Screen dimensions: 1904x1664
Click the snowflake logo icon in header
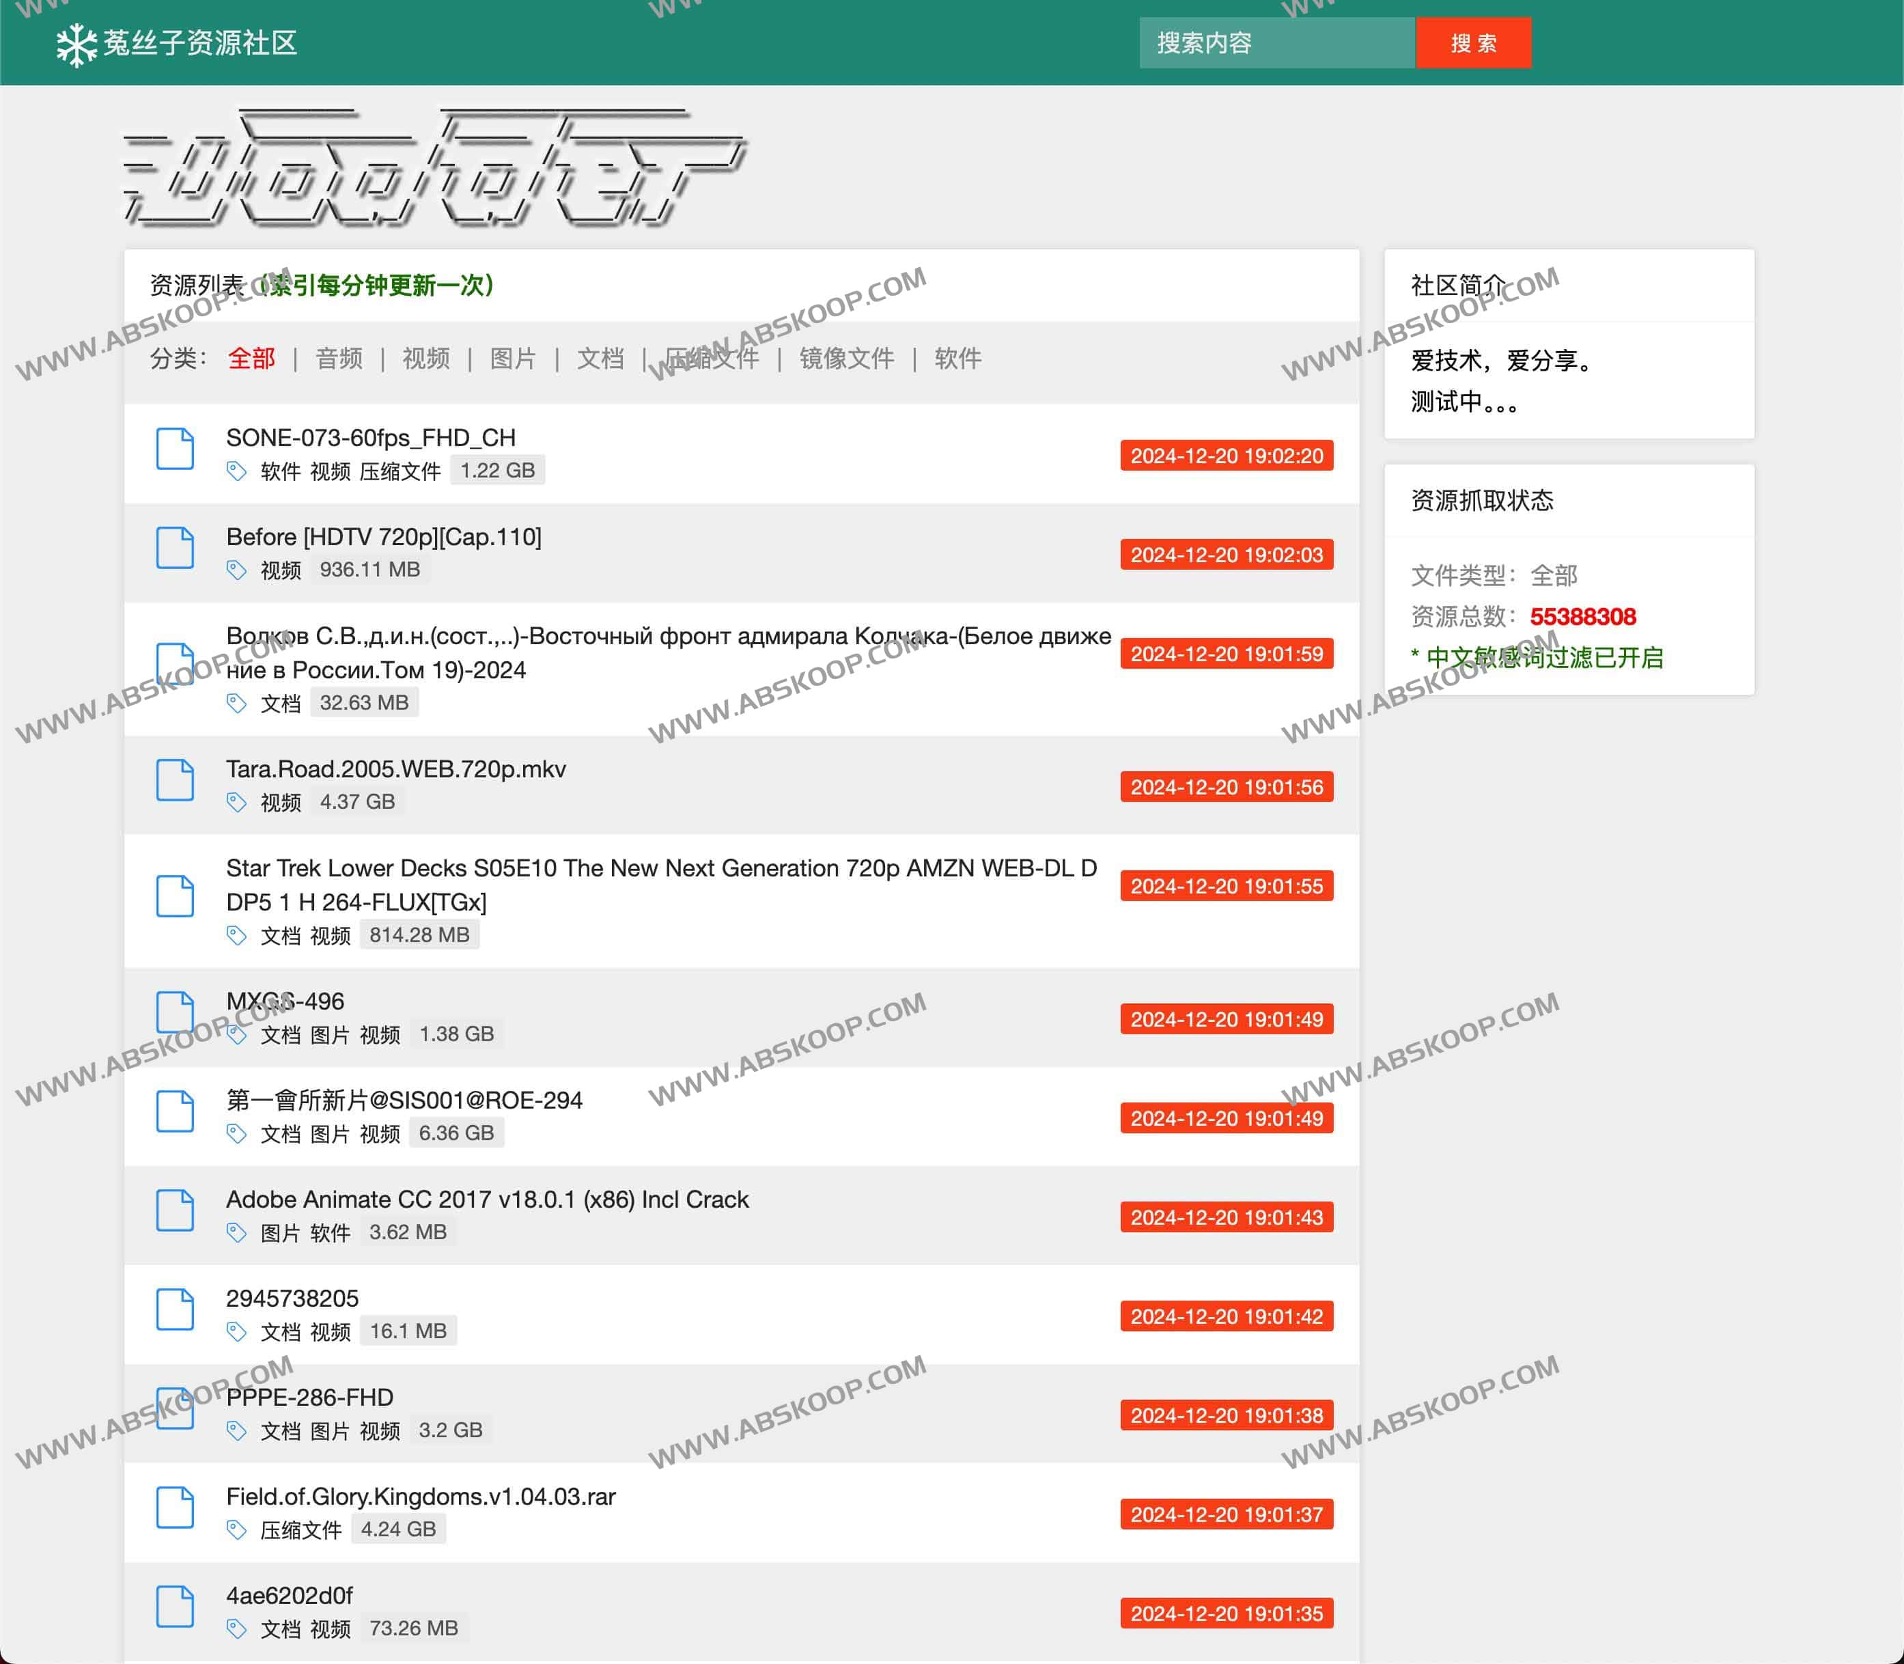point(76,44)
